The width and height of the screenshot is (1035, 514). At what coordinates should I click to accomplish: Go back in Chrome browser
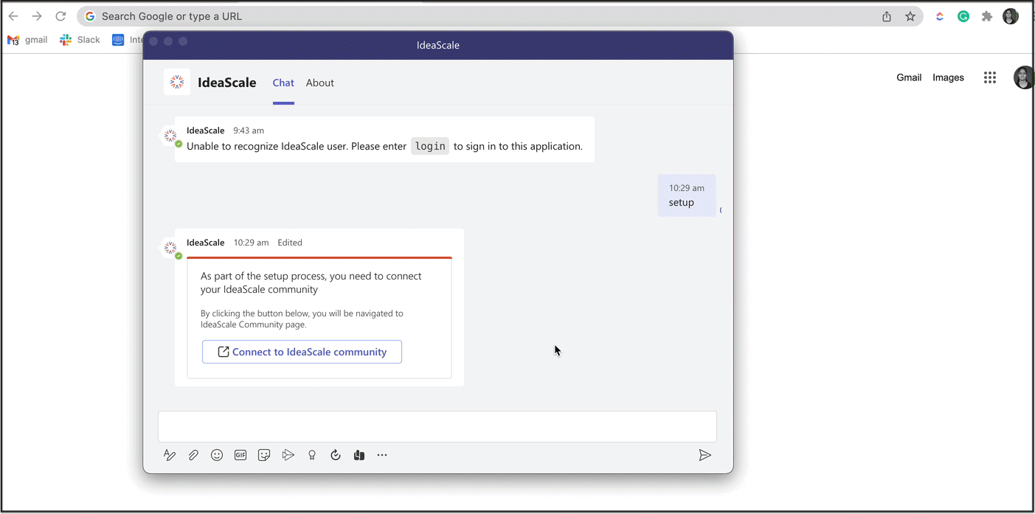tap(13, 16)
